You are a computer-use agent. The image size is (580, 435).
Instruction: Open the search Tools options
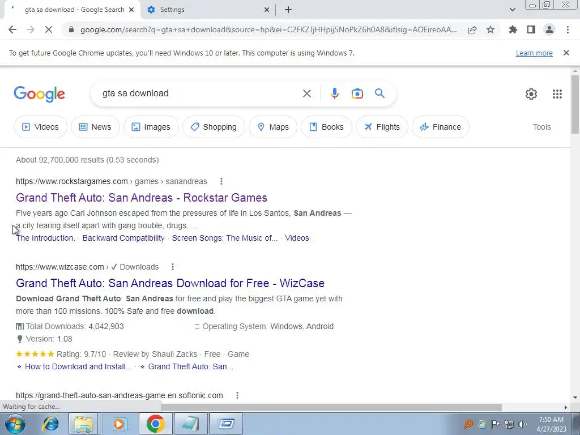[x=541, y=127]
